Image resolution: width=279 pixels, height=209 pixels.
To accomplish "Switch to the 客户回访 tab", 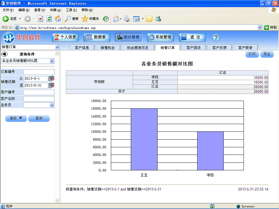I will point(194,48).
